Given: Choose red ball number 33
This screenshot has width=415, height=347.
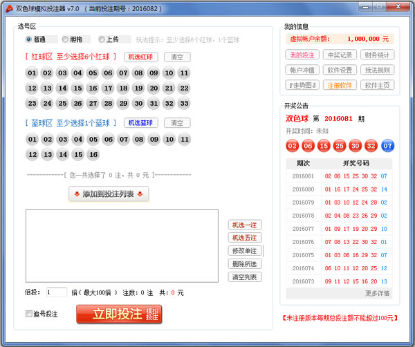Looking at the screenshot, I should tap(184, 104).
